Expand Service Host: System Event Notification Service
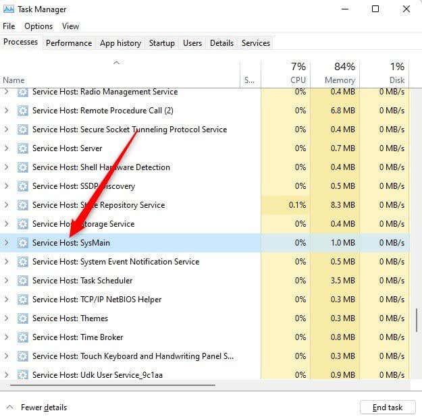 click(7, 262)
